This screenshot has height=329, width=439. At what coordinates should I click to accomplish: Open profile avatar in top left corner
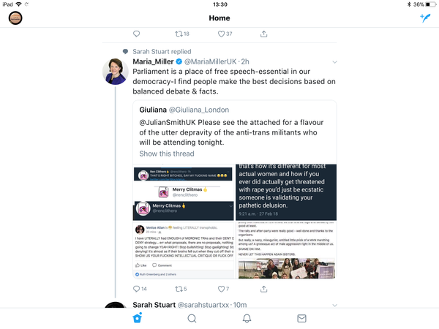[15, 18]
